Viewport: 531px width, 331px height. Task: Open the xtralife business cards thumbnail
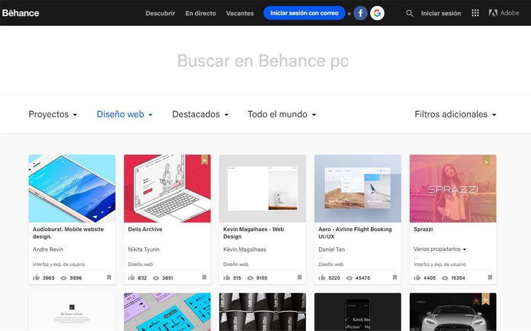tap(167, 312)
